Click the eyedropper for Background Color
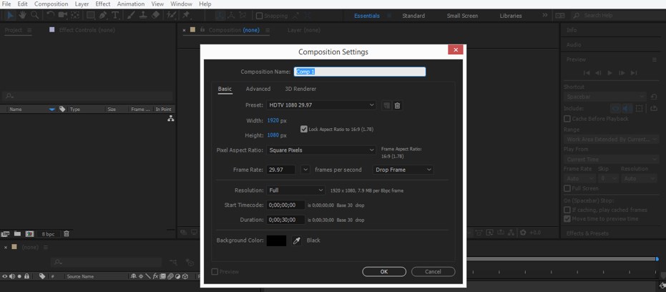The image size is (666, 292). (296, 240)
